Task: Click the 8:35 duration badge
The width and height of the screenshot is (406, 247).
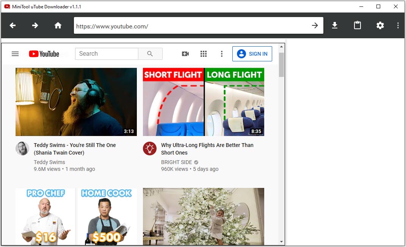Action: click(x=256, y=131)
